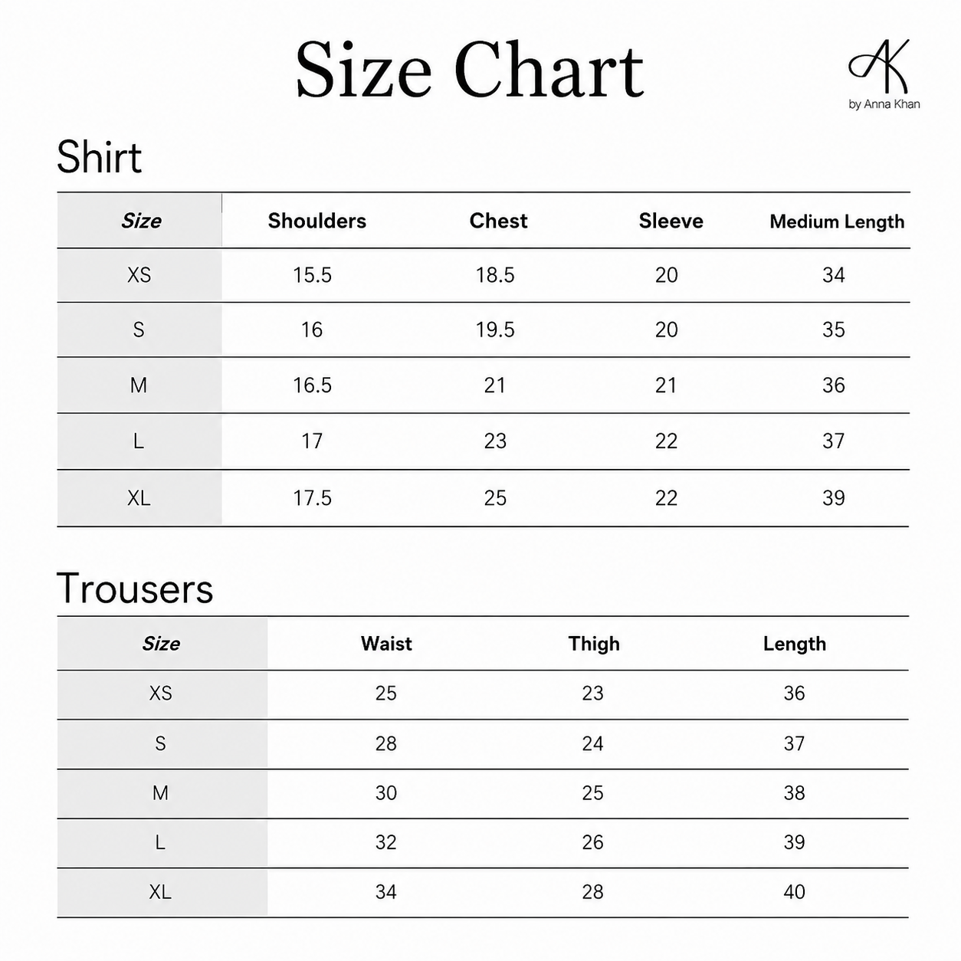Screen dimensions: 961x961
Task: Click the Sleeve column header
Action: click(671, 221)
